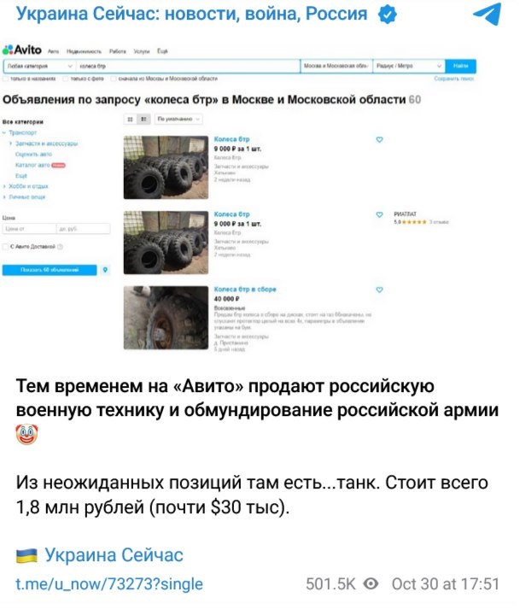The width and height of the screenshot is (520, 609).
Task: Switch to list view layout icon
Action: point(143,120)
